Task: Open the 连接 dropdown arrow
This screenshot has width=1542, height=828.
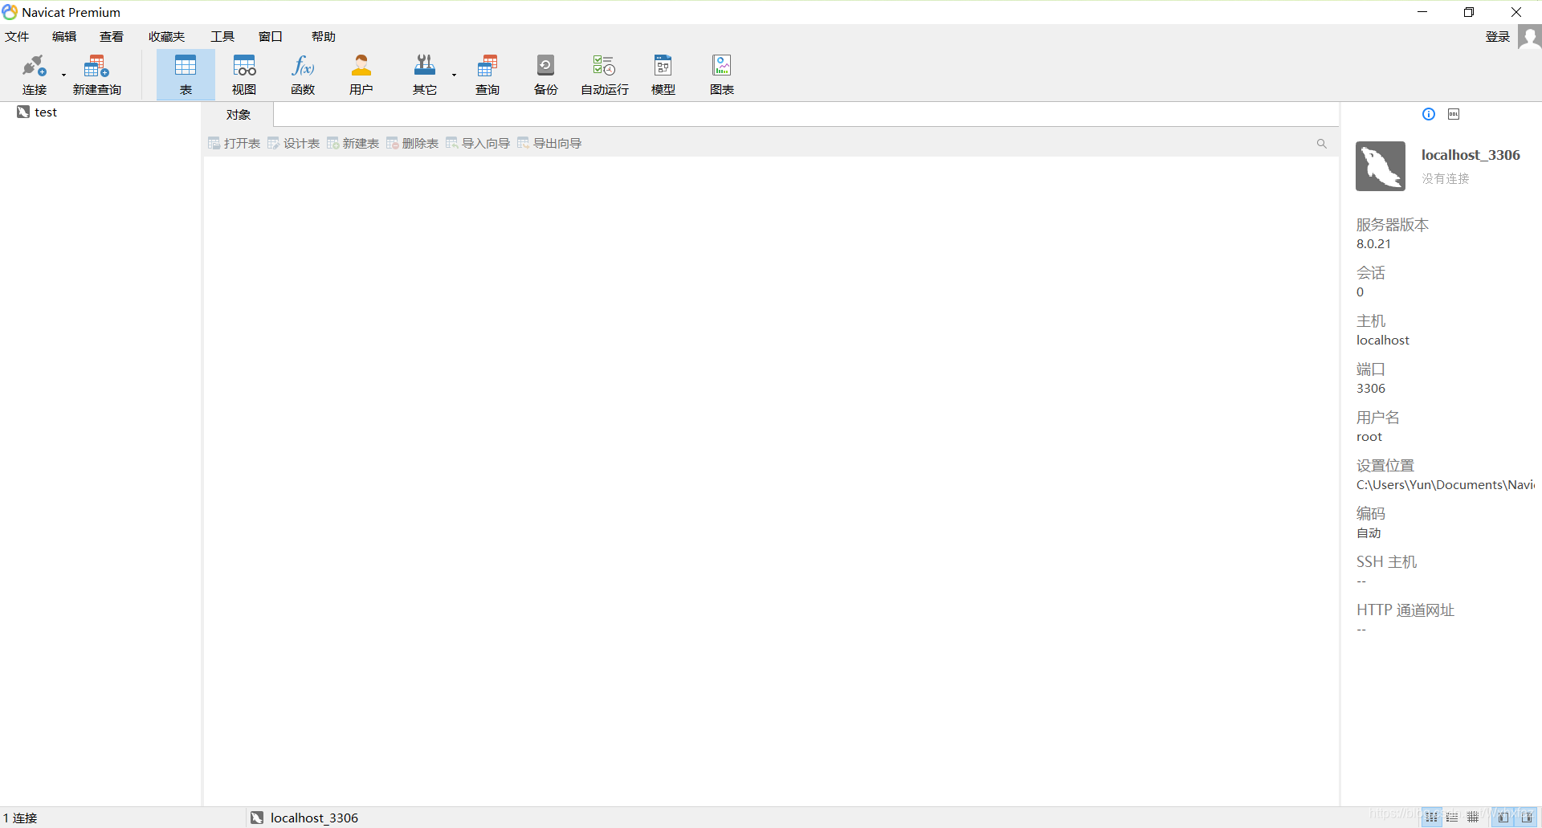Action: point(63,75)
